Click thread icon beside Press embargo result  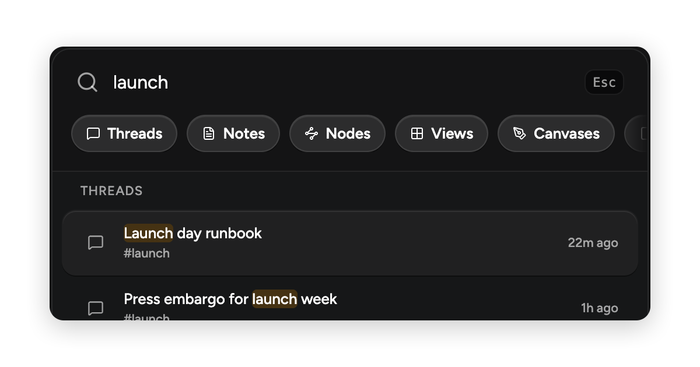click(x=96, y=308)
